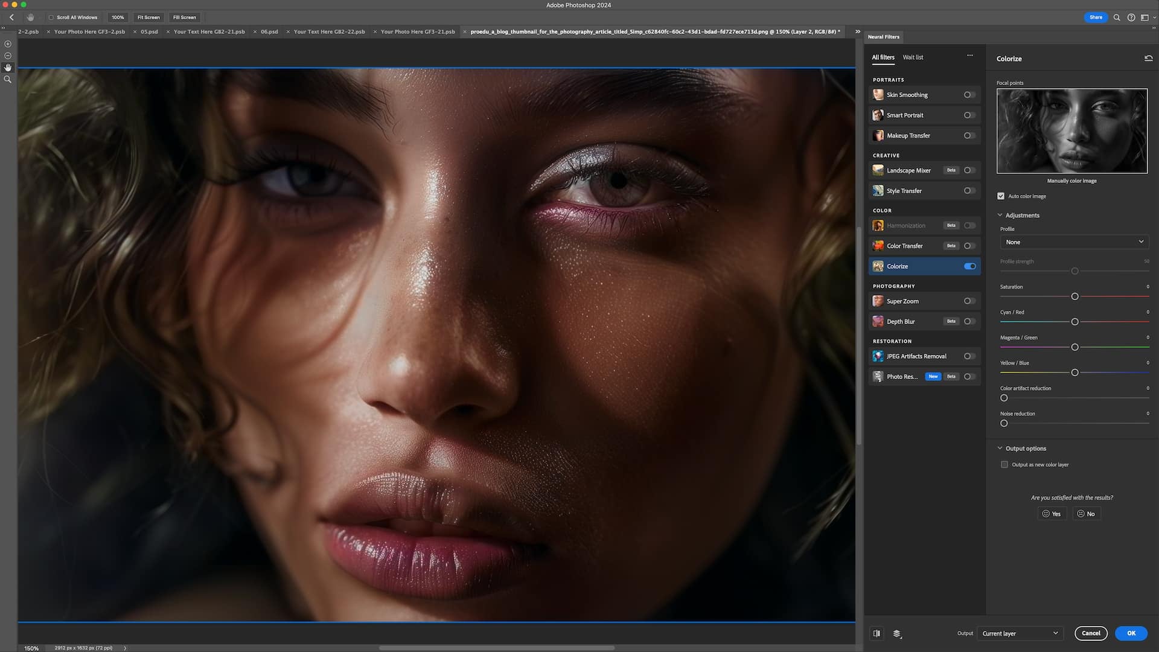Select the Zoom tool
This screenshot has width=1159, height=652.
coord(8,79)
